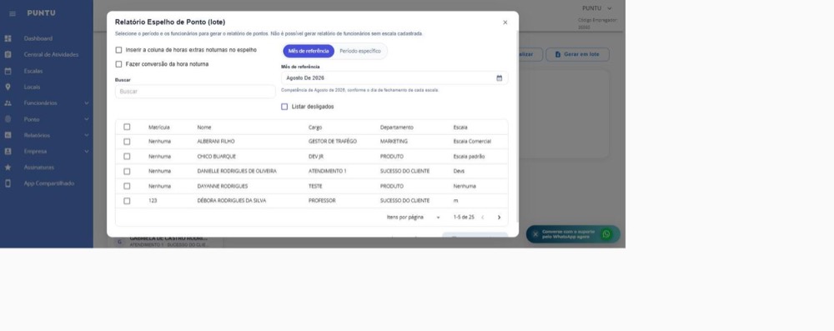Click the Nome column header

(203, 128)
